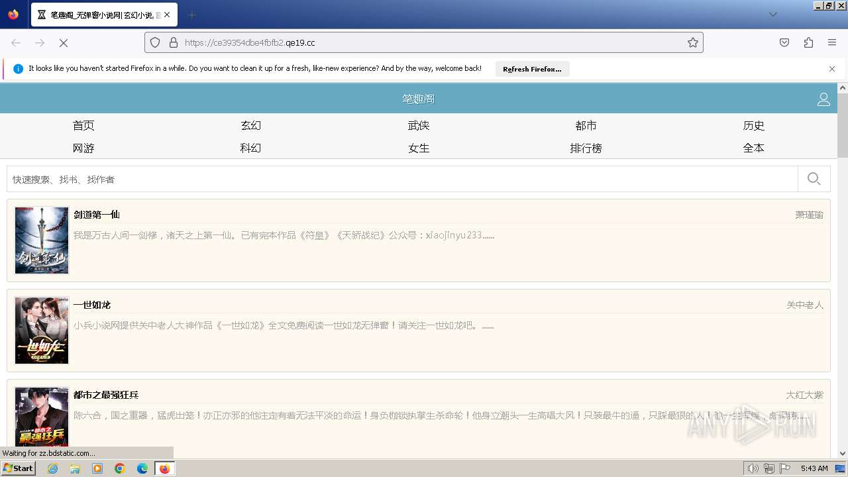Open the 都市之最强狂兵 title link
The width and height of the screenshot is (848, 477).
click(x=106, y=395)
